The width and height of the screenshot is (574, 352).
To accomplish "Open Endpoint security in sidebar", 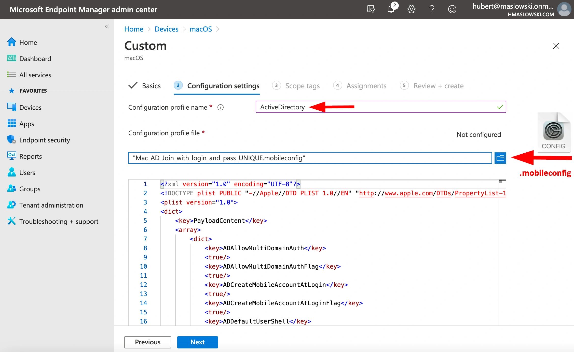I will click(x=45, y=140).
